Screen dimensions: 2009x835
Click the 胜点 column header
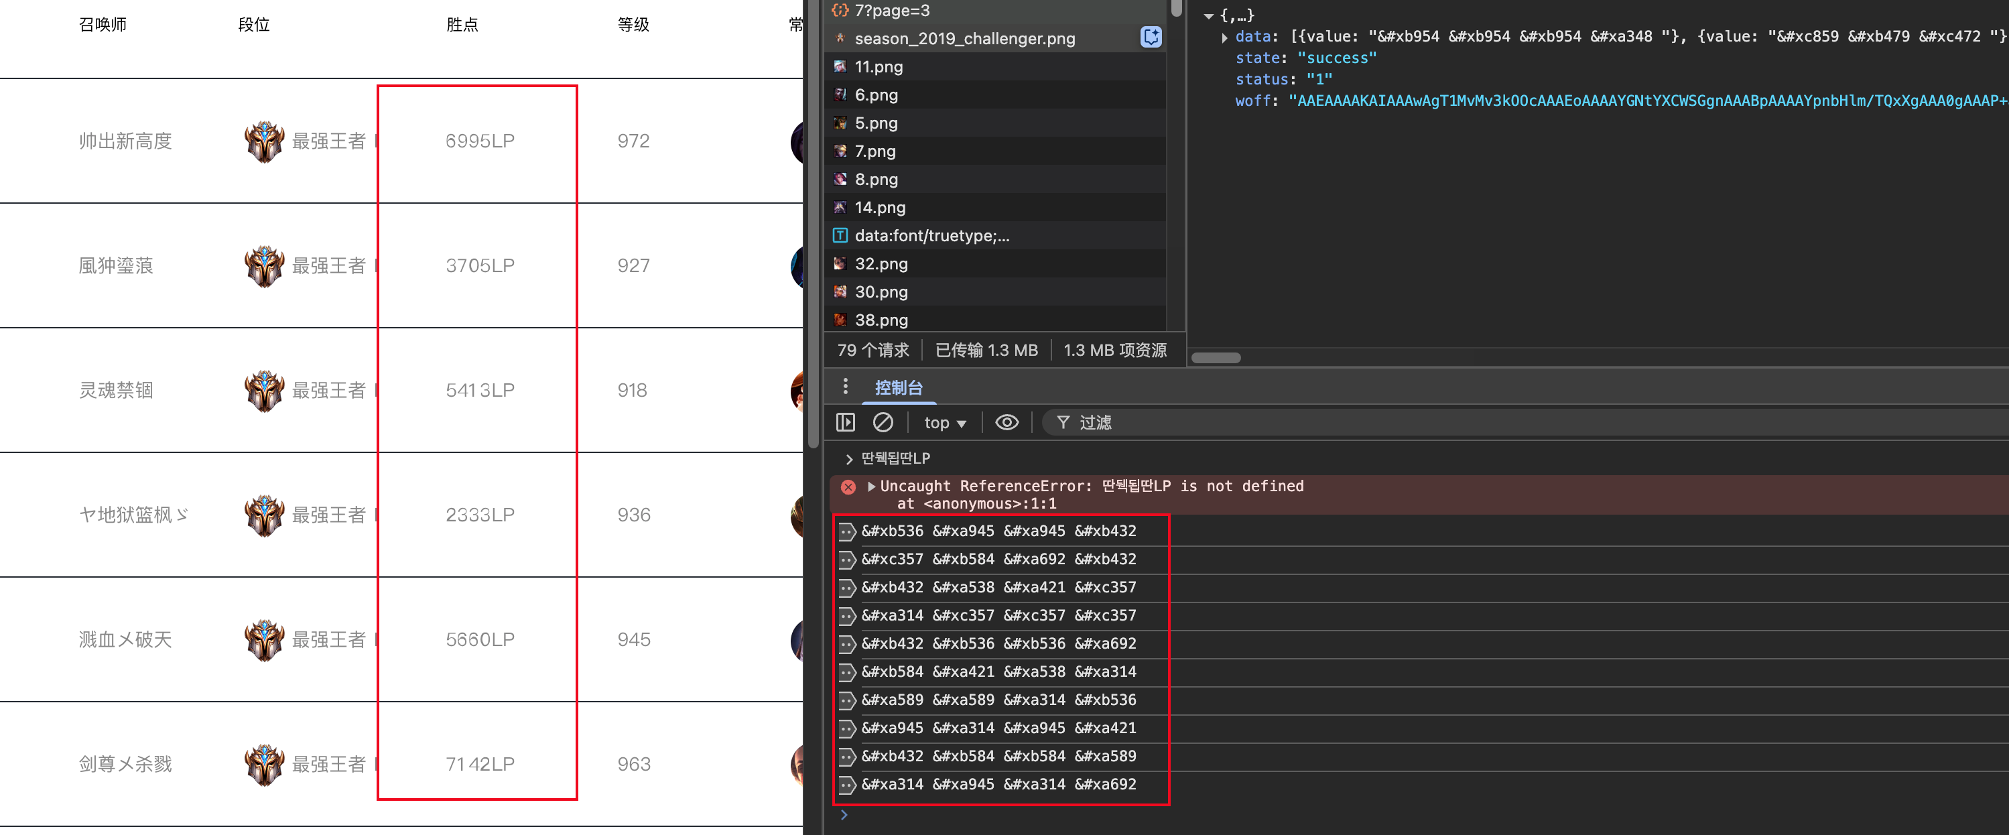point(462,25)
